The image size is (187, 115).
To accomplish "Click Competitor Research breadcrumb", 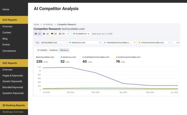I will pyautogui.click(x=67, y=25).
